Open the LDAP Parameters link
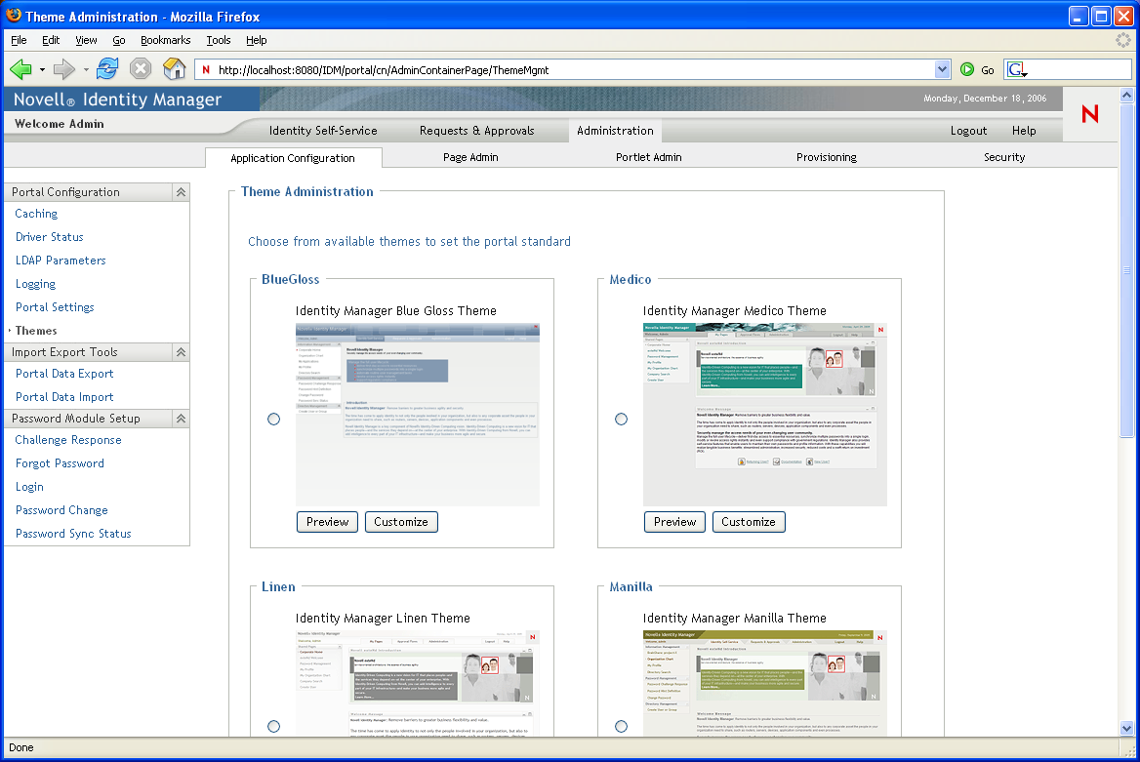Image resolution: width=1140 pixels, height=762 pixels. [61, 261]
